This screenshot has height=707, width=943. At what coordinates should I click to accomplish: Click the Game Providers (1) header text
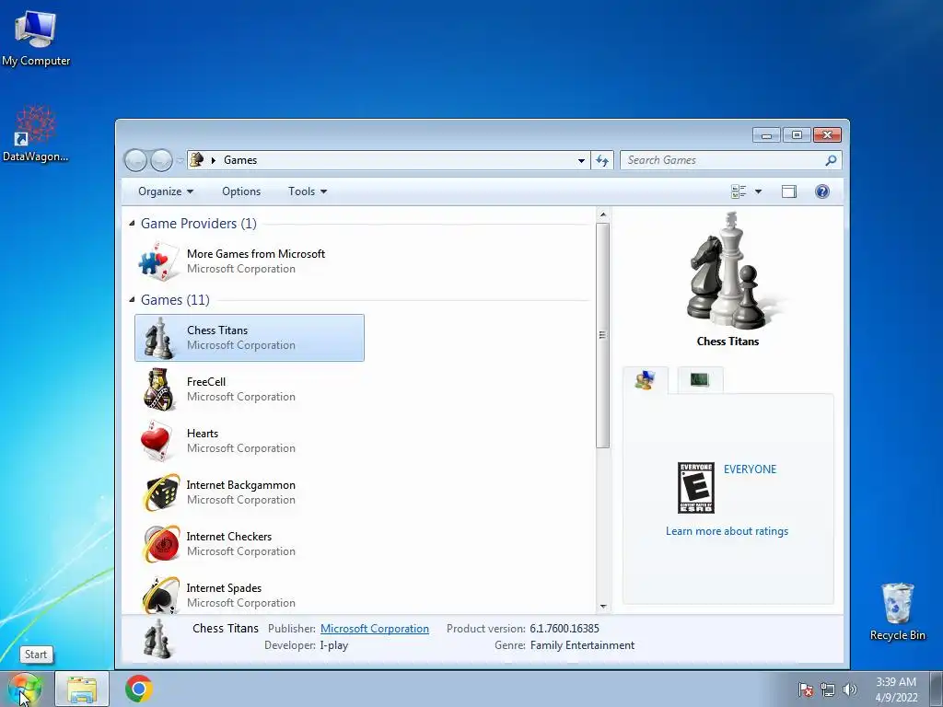point(199,224)
